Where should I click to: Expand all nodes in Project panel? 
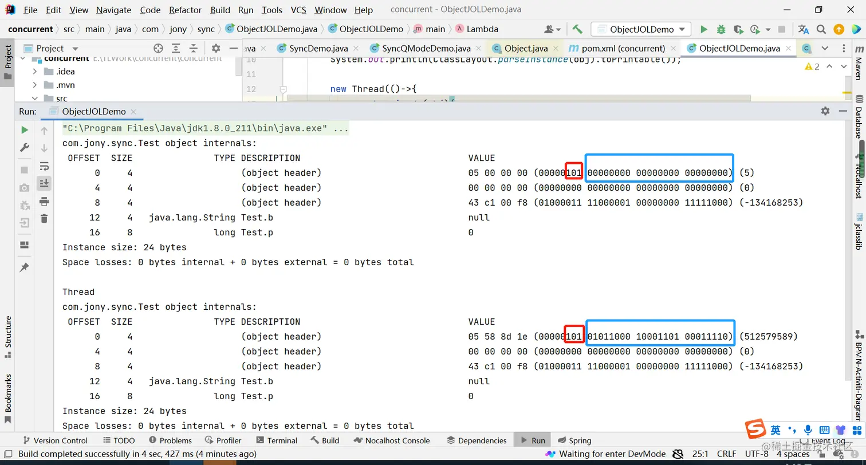pyautogui.click(x=176, y=49)
